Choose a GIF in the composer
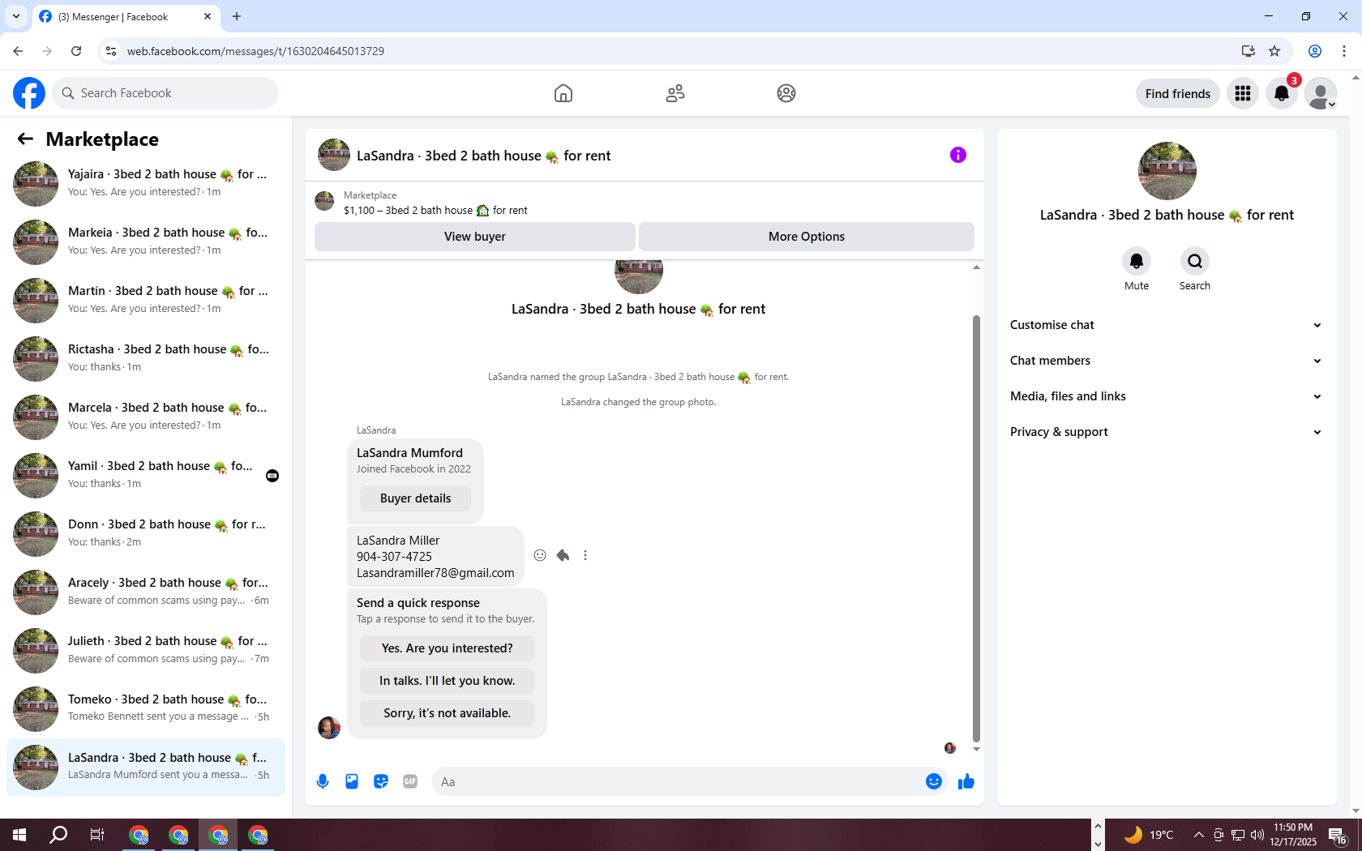1362x851 pixels. [410, 781]
